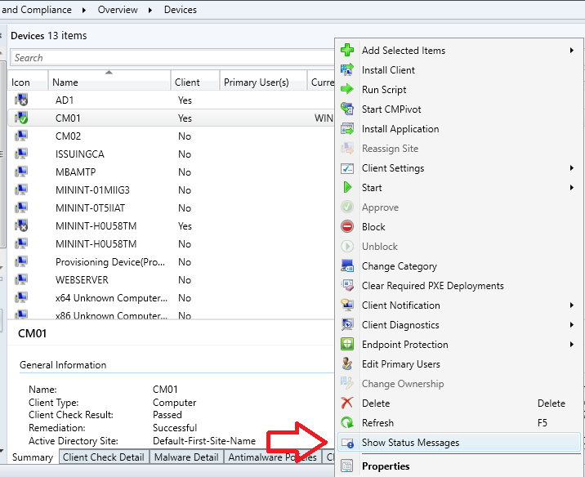
Task: Select the MININT-01MIIG3 device row
Action: coord(171,189)
